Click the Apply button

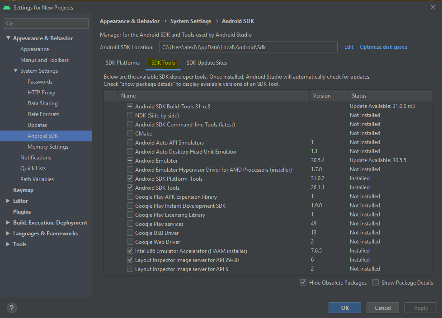421,308
